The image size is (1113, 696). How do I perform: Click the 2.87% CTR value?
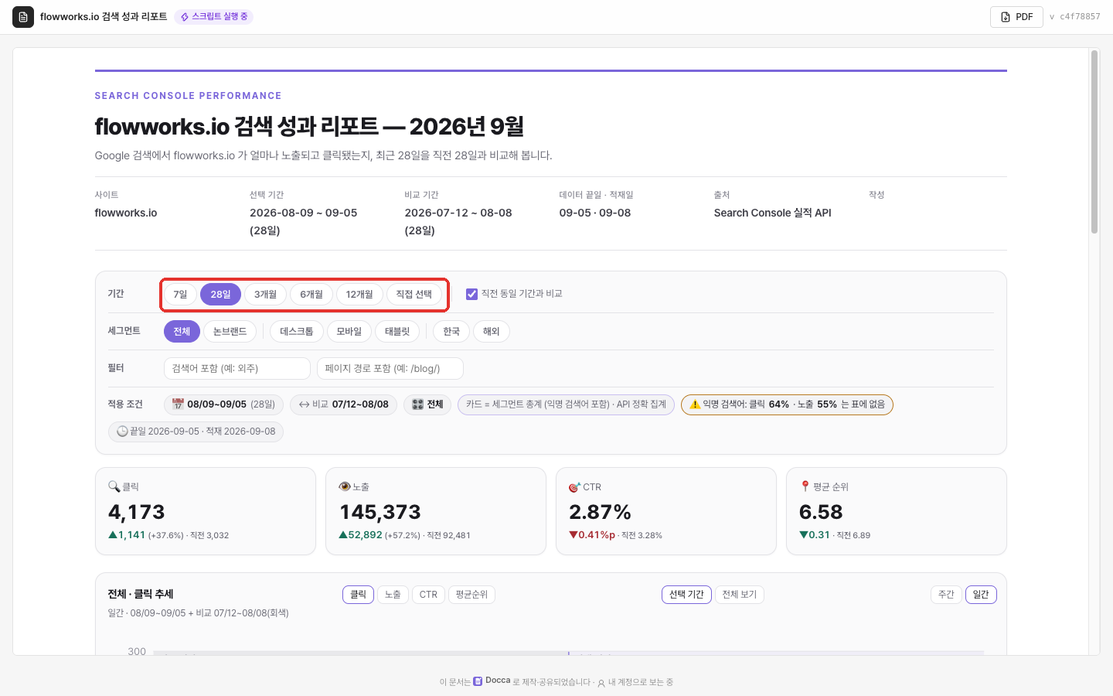(x=600, y=512)
